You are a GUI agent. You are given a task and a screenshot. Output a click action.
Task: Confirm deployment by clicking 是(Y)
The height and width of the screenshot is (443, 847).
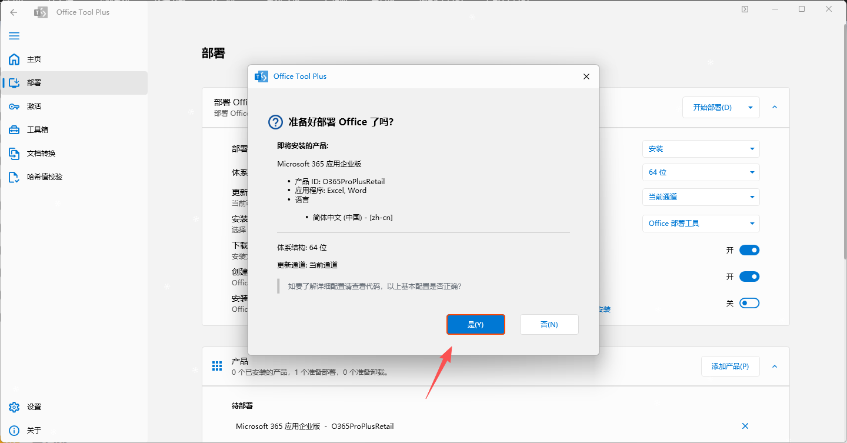[x=475, y=324]
